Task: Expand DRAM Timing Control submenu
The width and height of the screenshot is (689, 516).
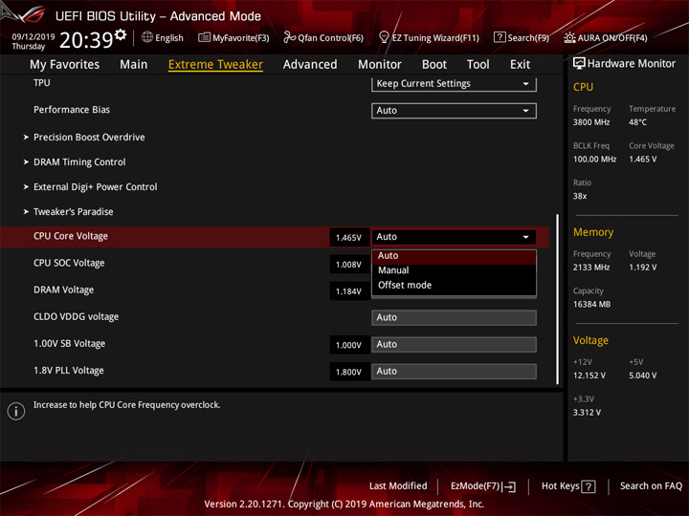Action: 79,162
